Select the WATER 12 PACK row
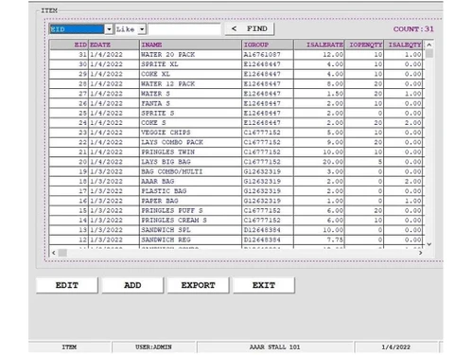Screen dimensions: 473x355 [x=236, y=84]
